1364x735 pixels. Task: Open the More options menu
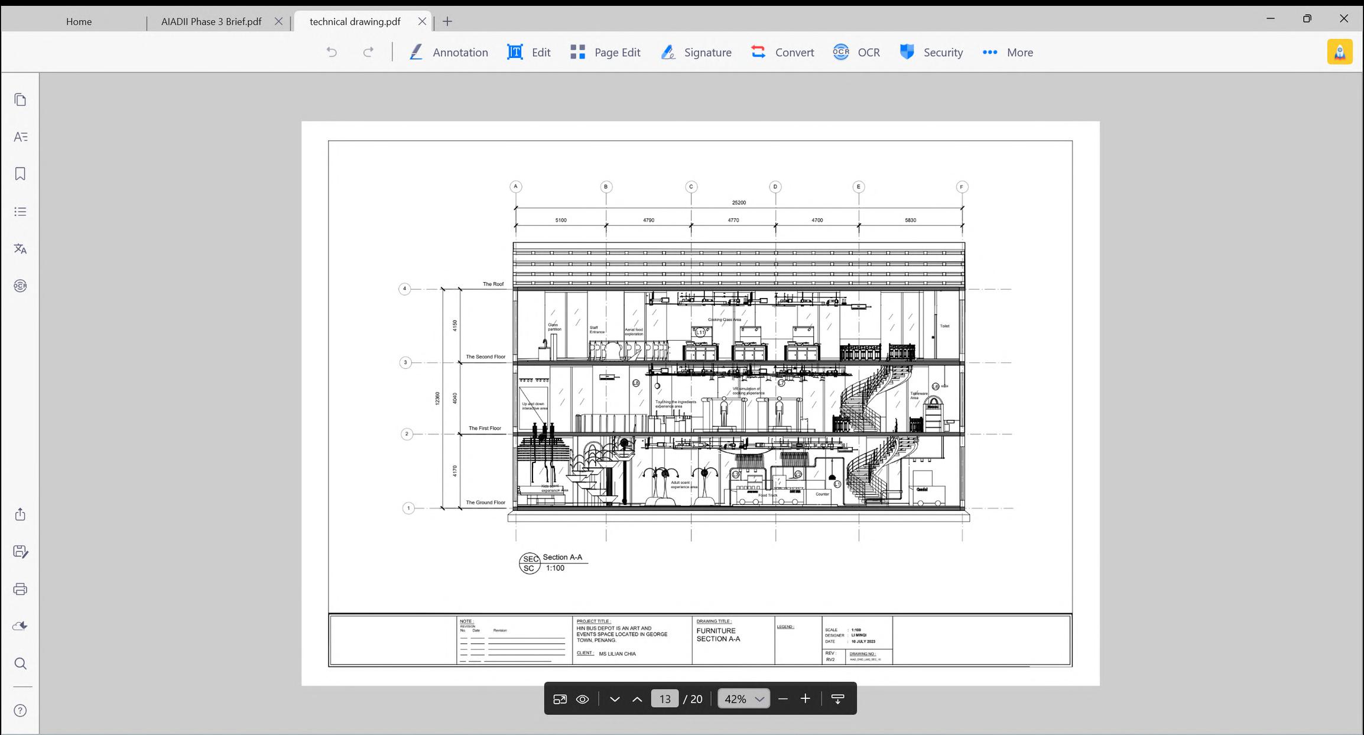(1008, 52)
